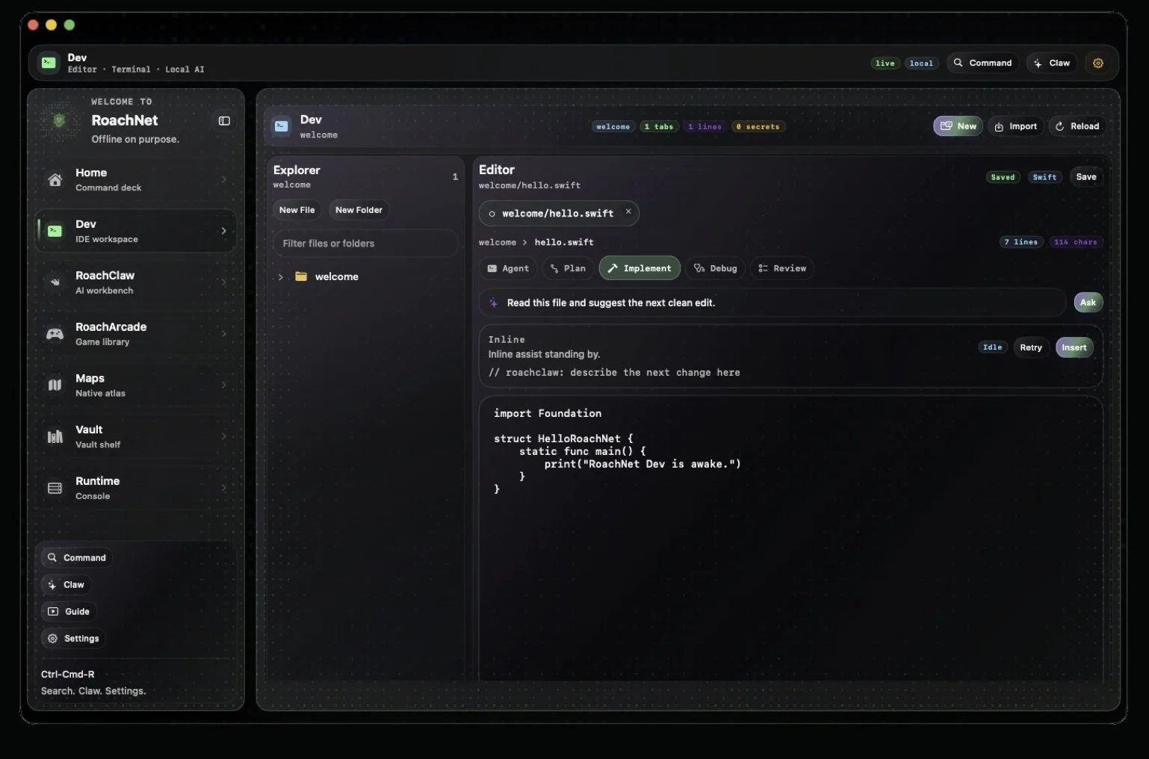Click the Dev terminal icon in top header
Viewport: 1149px width, 759px height.
coord(49,63)
